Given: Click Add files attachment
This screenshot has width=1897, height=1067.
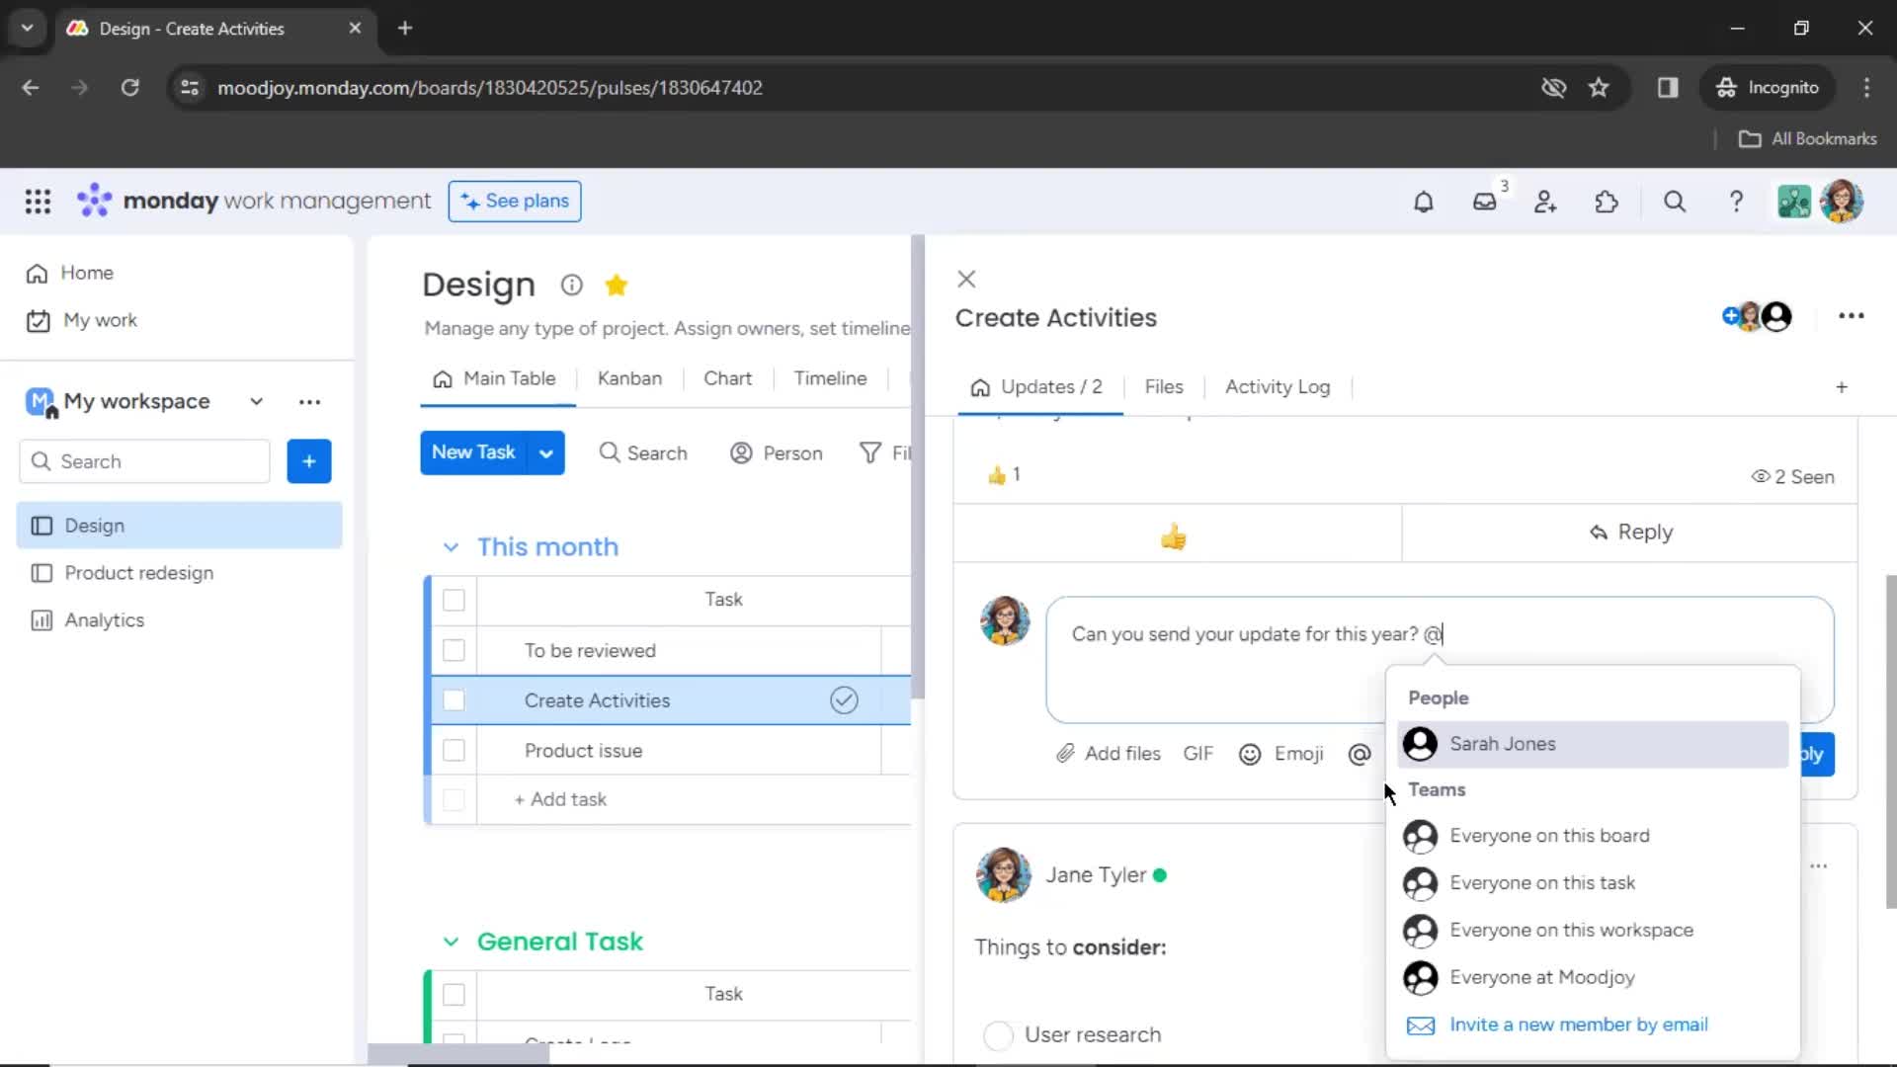Looking at the screenshot, I should tap(1108, 755).
